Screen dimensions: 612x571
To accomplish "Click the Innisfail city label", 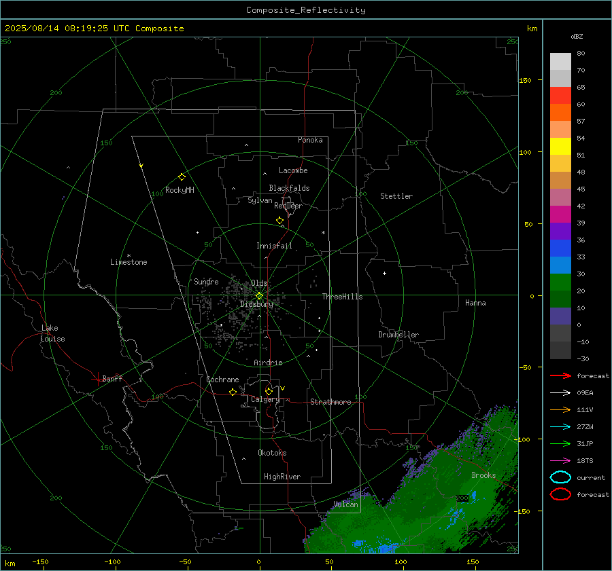I will 274,246.
